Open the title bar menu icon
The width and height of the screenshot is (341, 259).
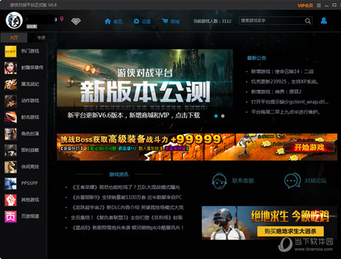pos(319,5)
